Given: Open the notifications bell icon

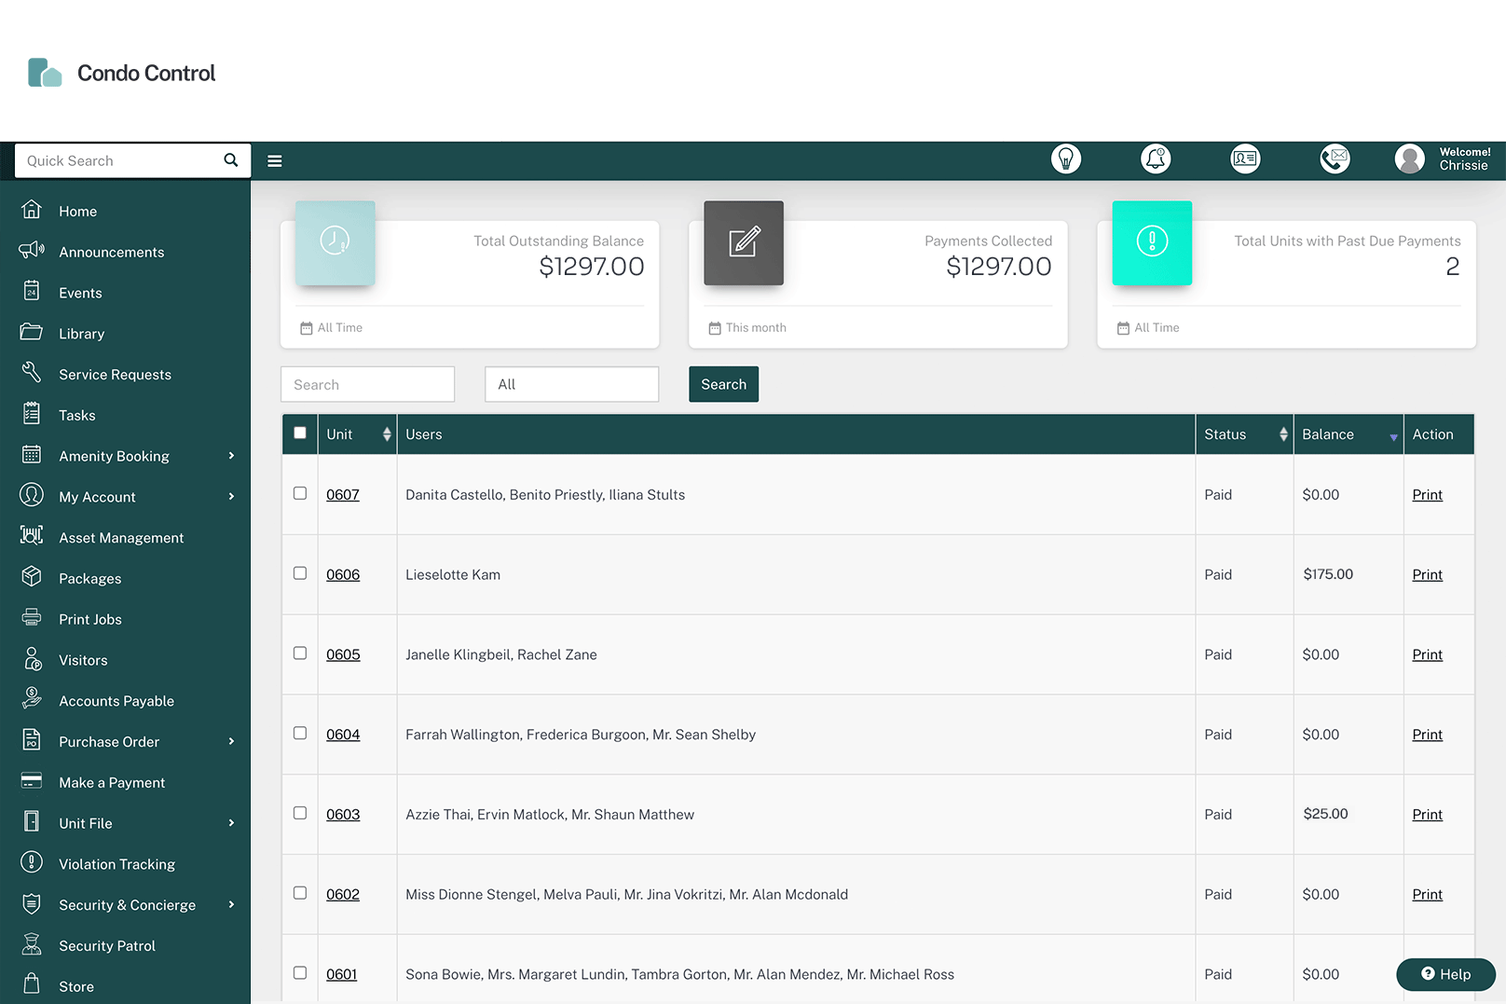Looking at the screenshot, I should (1156, 159).
